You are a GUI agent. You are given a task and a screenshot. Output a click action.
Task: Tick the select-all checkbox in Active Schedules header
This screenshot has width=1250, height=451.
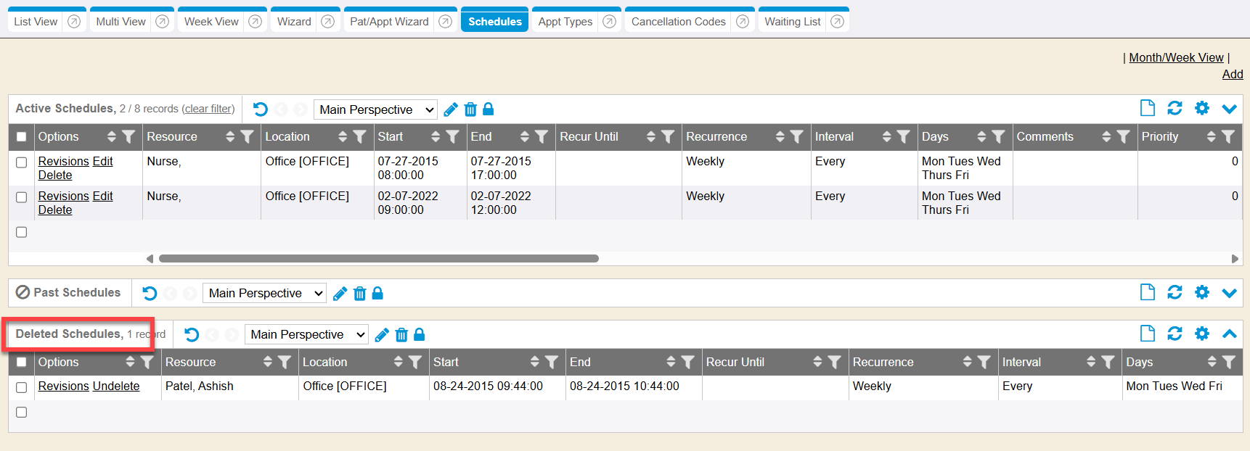click(x=22, y=136)
